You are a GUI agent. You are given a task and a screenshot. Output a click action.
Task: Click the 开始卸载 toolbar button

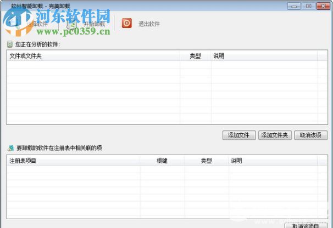(x=86, y=24)
